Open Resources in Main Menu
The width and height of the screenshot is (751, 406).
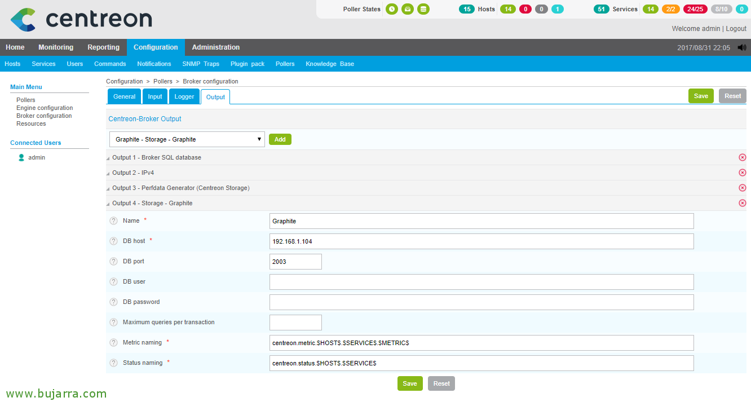[31, 123]
